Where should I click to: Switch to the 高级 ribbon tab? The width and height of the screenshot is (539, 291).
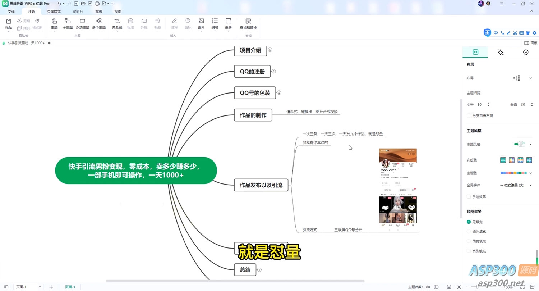[x=98, y=12]
